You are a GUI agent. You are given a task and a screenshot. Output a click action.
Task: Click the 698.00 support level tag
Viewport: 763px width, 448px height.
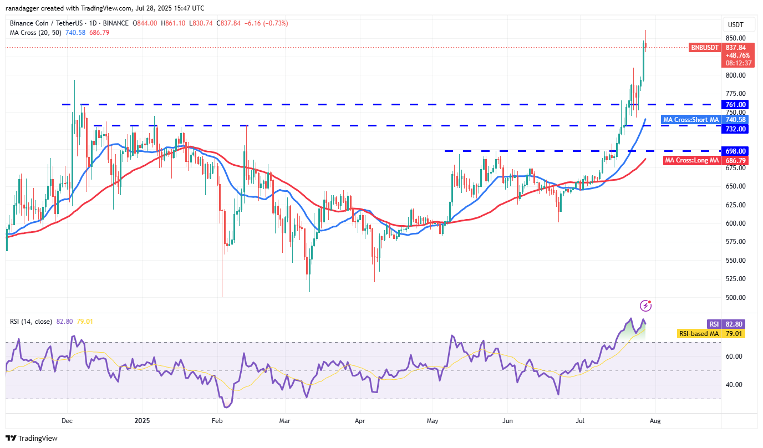point(737,151)
